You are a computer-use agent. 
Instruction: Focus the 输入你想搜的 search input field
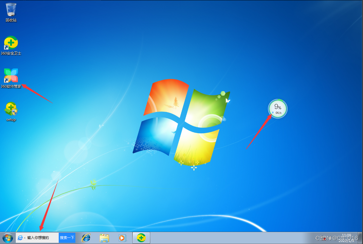point(42,238)
